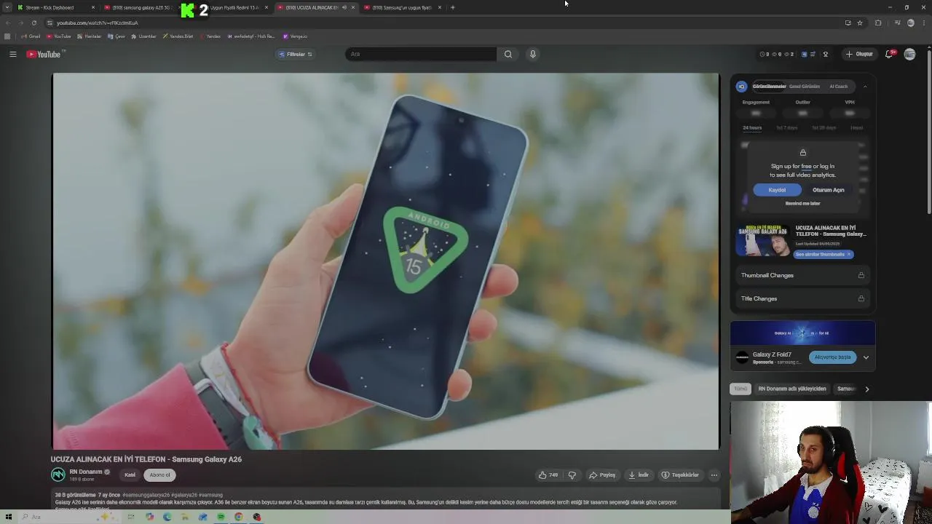Switch to samsung galaxy A26 5G tab

click(142, 7)
